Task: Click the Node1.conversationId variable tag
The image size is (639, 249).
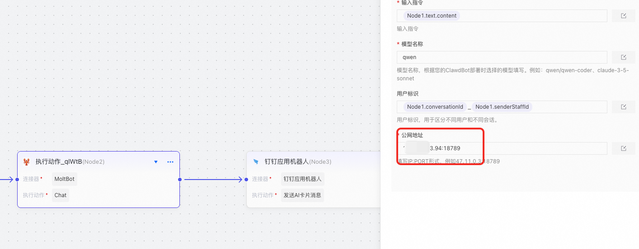Action: (x=435, y=107)
